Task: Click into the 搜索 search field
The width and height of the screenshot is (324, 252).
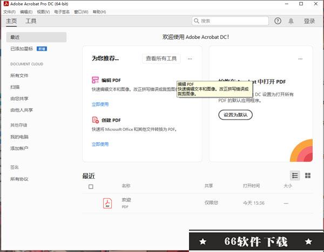Action: [230, 21]
